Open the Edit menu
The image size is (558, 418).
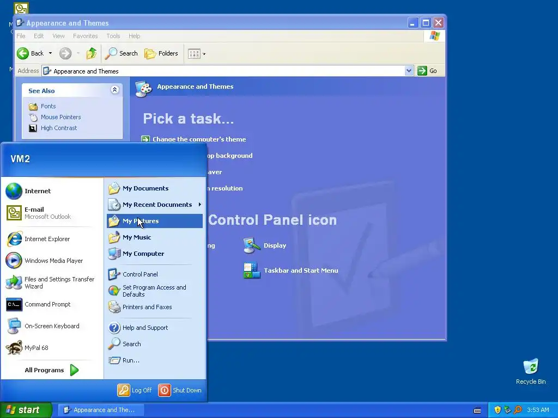[39, 36]
